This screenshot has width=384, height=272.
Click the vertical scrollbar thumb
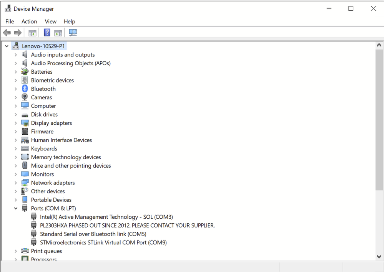pyautogui.click(x=379, y=120)
